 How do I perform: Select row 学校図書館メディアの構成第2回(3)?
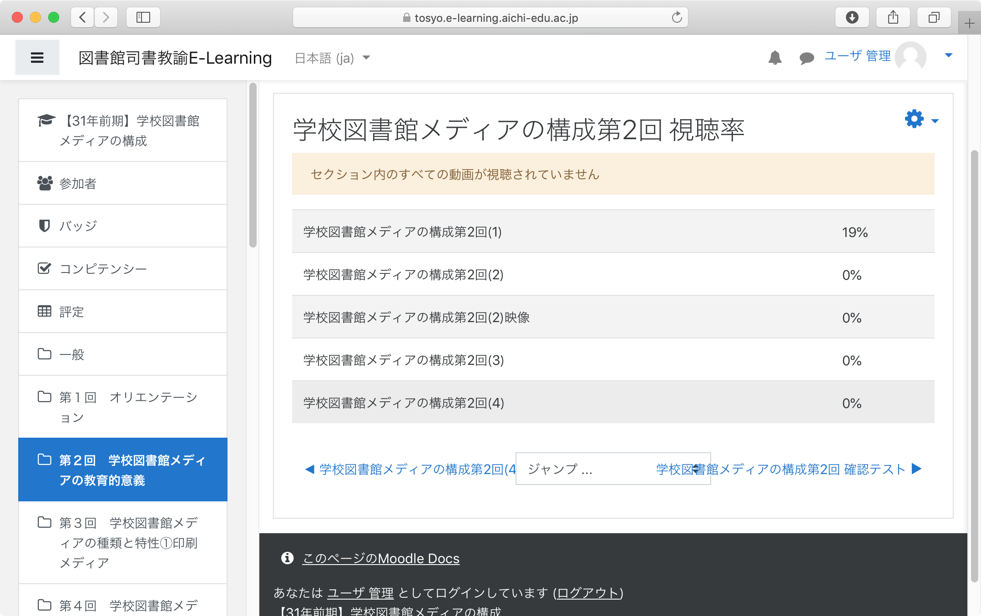coord(613,360)
